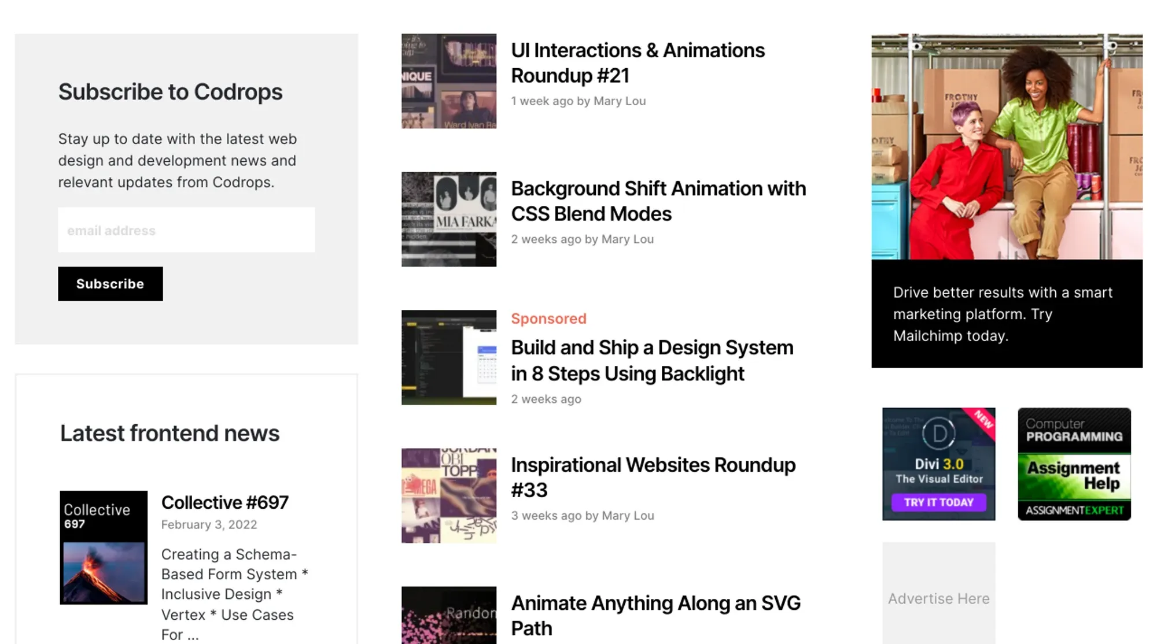Click the thumbnail for the Inspirational Websites Roundup #33 post
This screenshot has height=644, width=1157.
(x=449, y=495)
